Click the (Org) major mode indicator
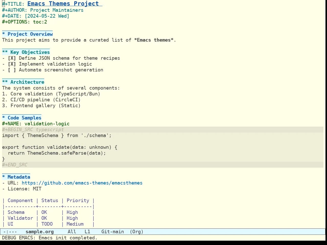This screenshot has width=327, height=245. 137,232
